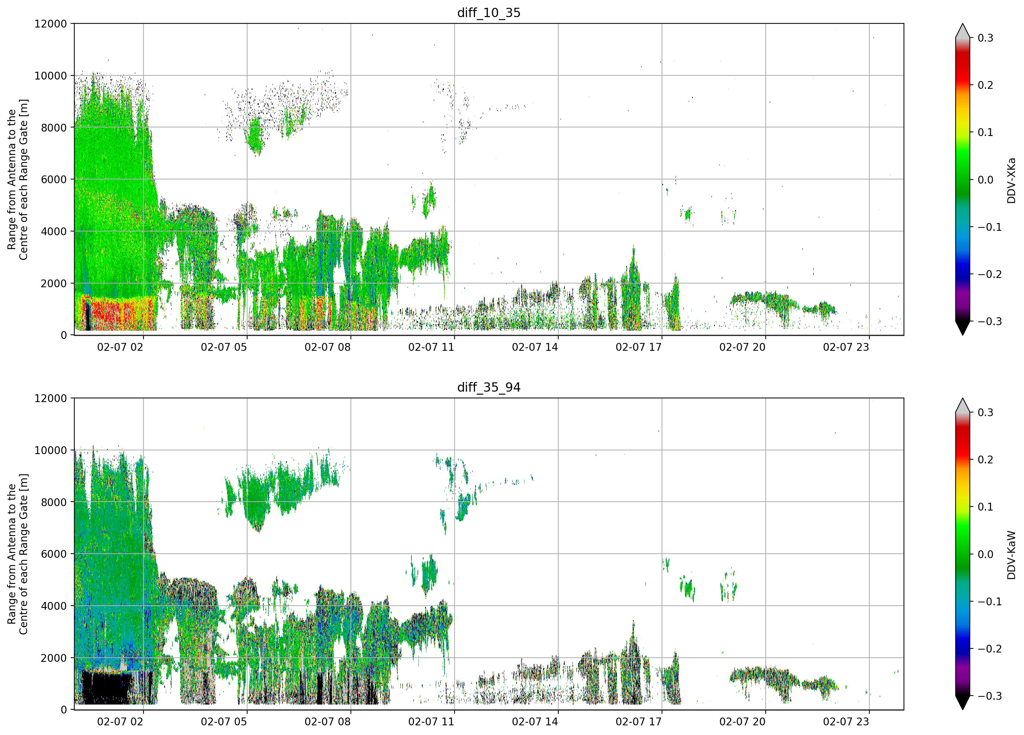Viewport: 1024px width, 735px height.
Task: Click the 02-07 20 x-tick under diff_10_35
Action: [x=742, y=347]
